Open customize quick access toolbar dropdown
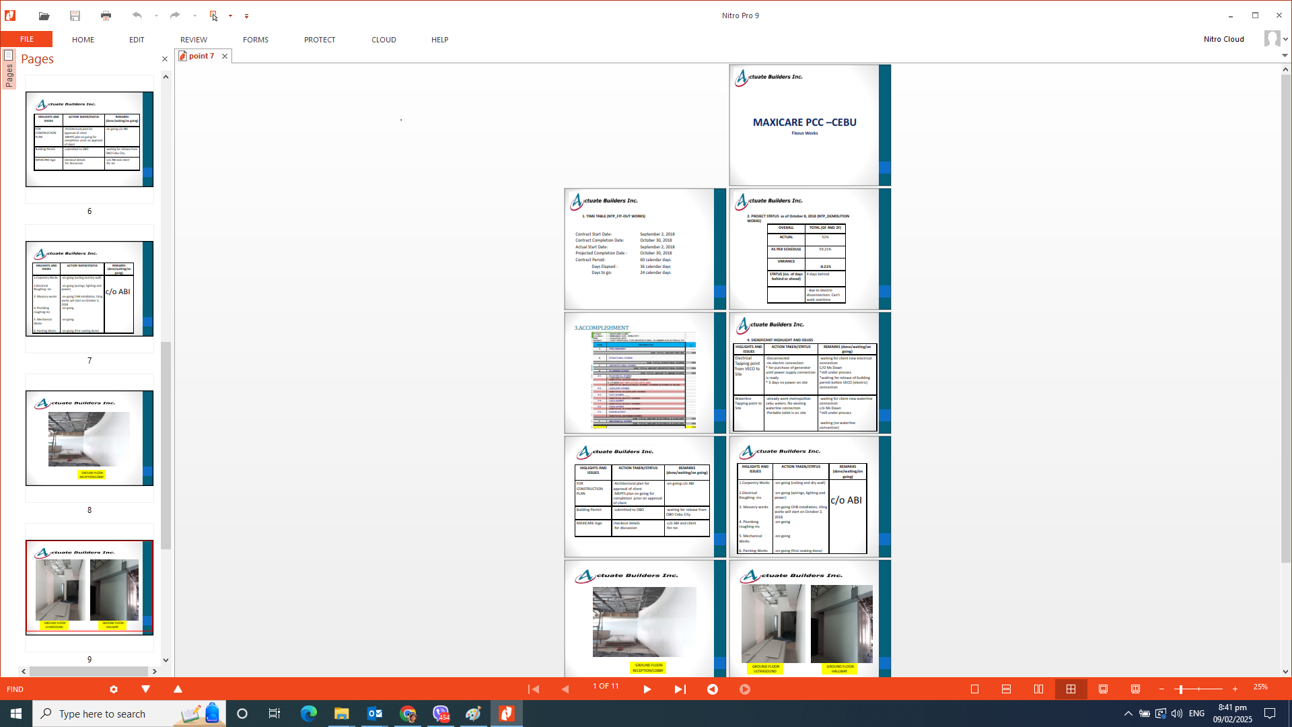 click(x=247, y=16)
